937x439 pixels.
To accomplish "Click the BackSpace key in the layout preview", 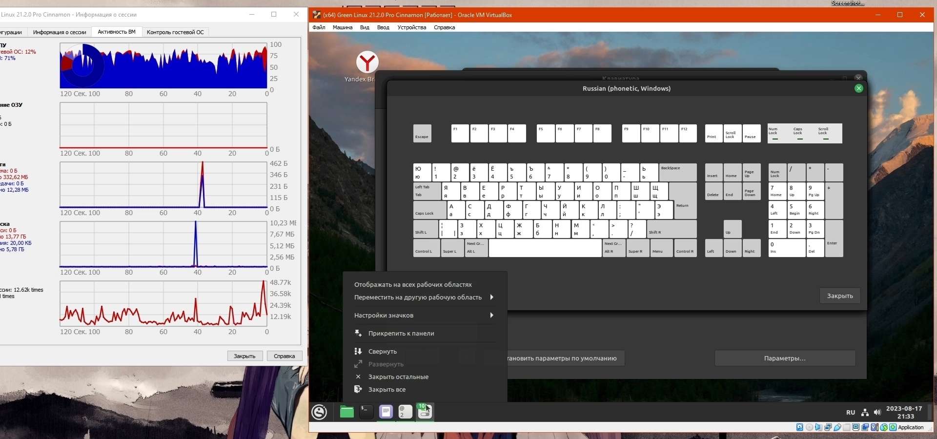I will [678, 172].
